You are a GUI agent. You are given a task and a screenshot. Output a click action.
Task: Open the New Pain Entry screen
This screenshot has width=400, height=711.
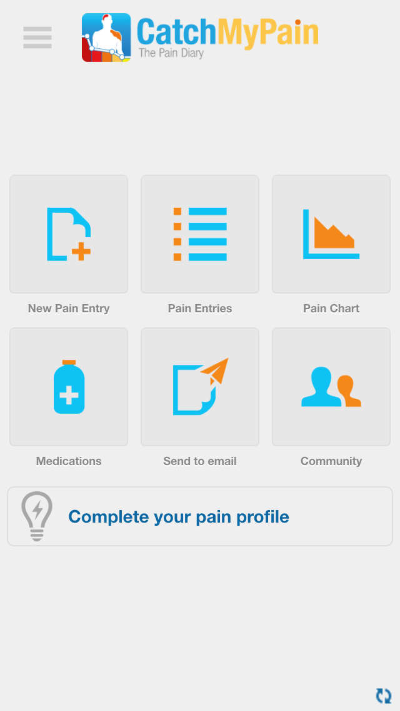click(x=69, y=233)
